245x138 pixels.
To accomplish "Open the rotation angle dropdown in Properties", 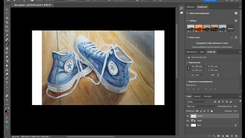I will tap(203, 75).
